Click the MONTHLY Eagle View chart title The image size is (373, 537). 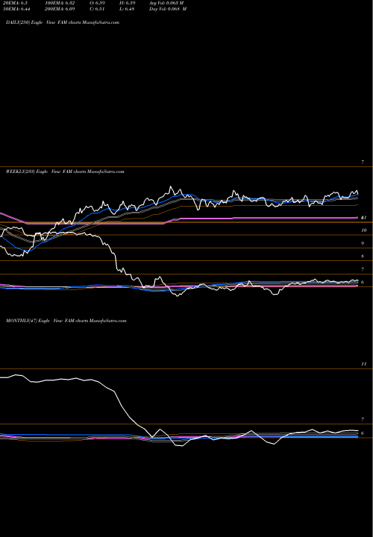[66, 321]
